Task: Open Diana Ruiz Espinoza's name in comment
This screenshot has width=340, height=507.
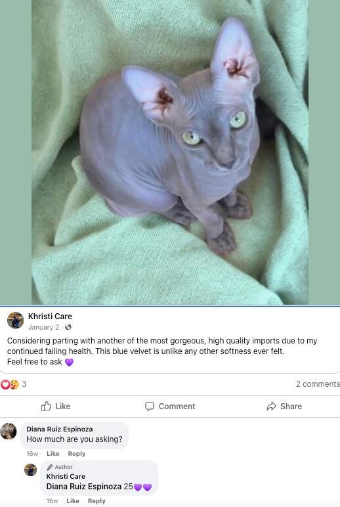Action: click(60, 429)
